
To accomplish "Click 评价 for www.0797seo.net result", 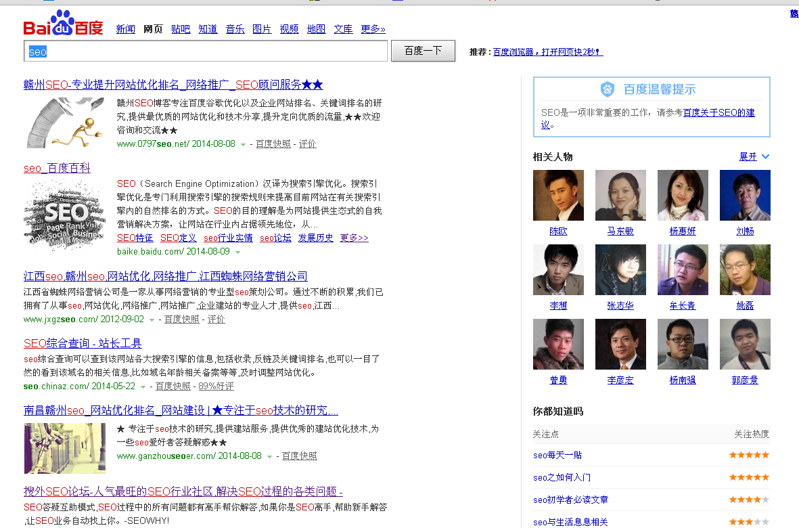I will coord(307,144).
